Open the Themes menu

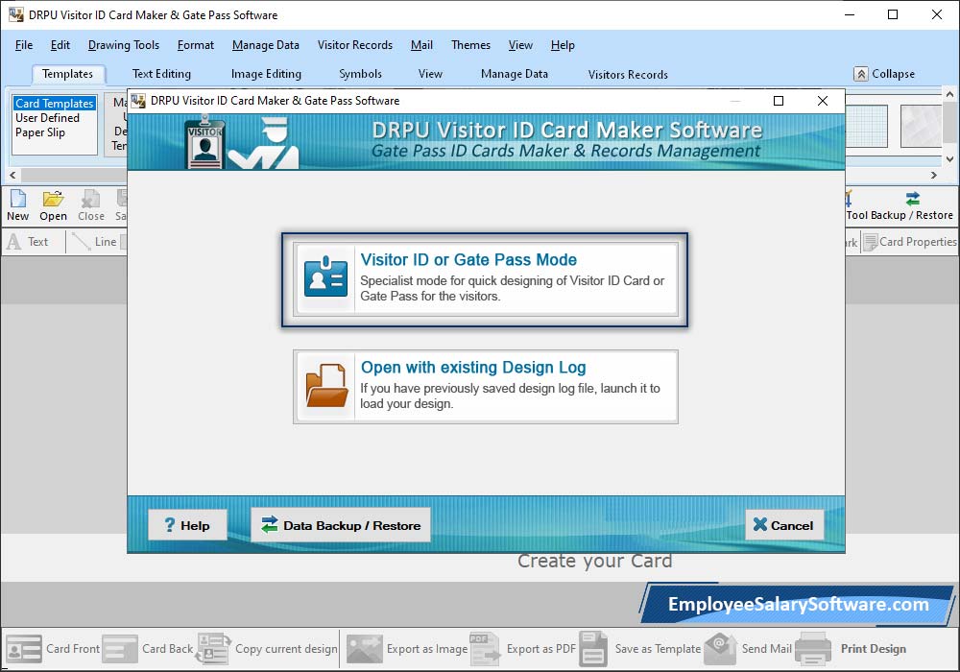click(x=470, y=45)
